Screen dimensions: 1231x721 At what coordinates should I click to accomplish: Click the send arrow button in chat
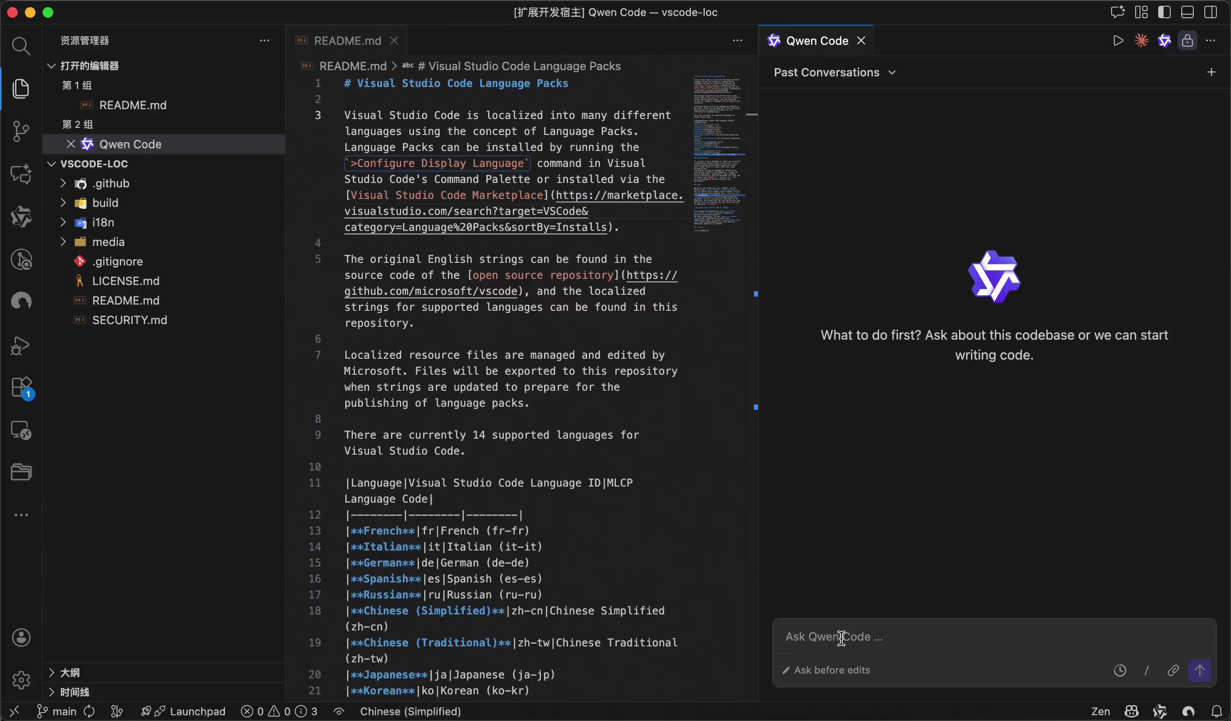click(1200, 670)
